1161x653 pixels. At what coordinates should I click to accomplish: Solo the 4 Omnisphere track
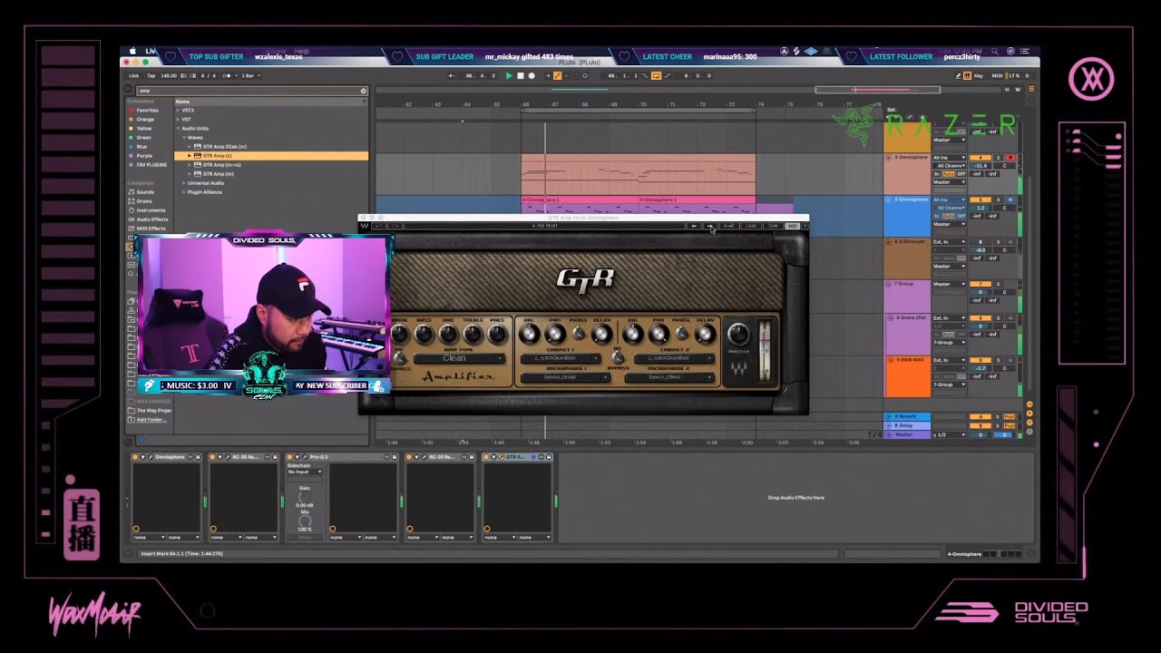(x=999, y=158)
